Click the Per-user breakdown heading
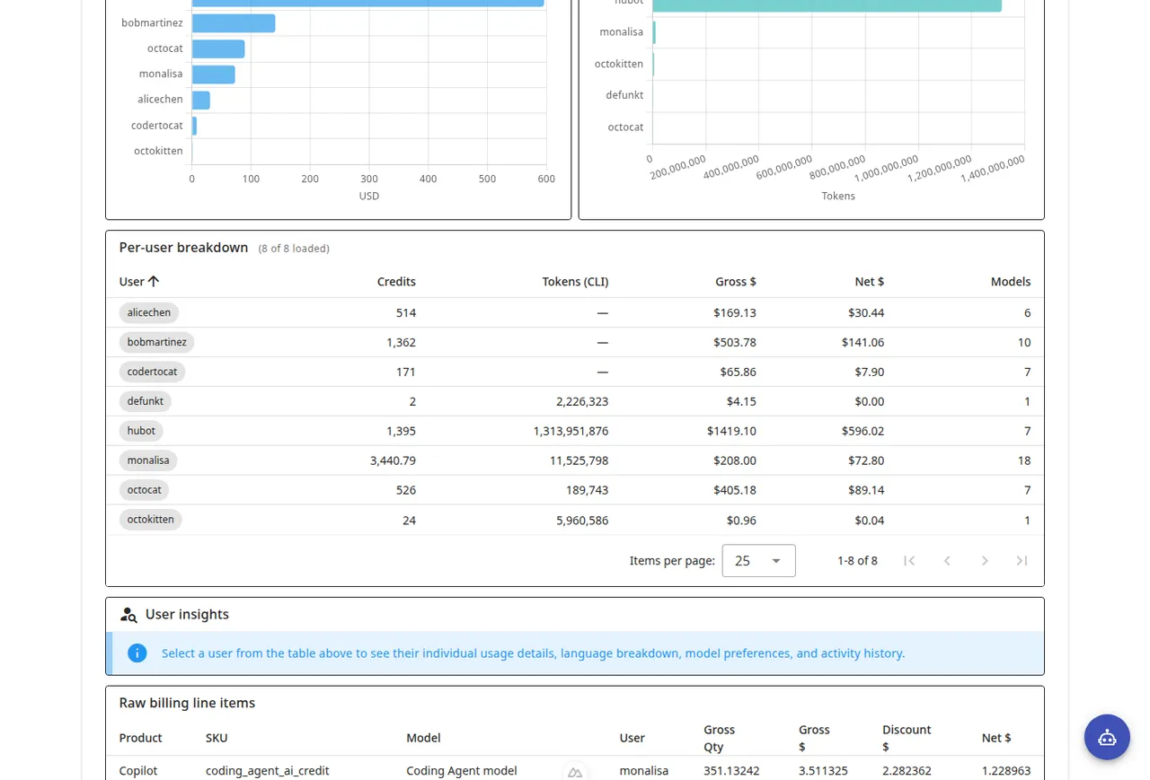Image resolution: width=1150 pixels, height=780 pixels. [183, 247]
